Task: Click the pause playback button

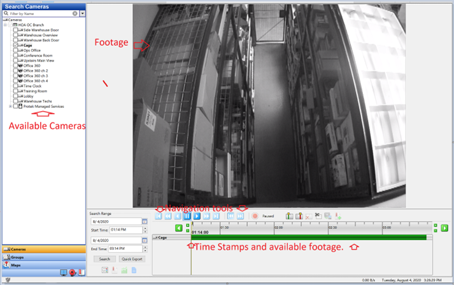Action: [x=187, y=216]
